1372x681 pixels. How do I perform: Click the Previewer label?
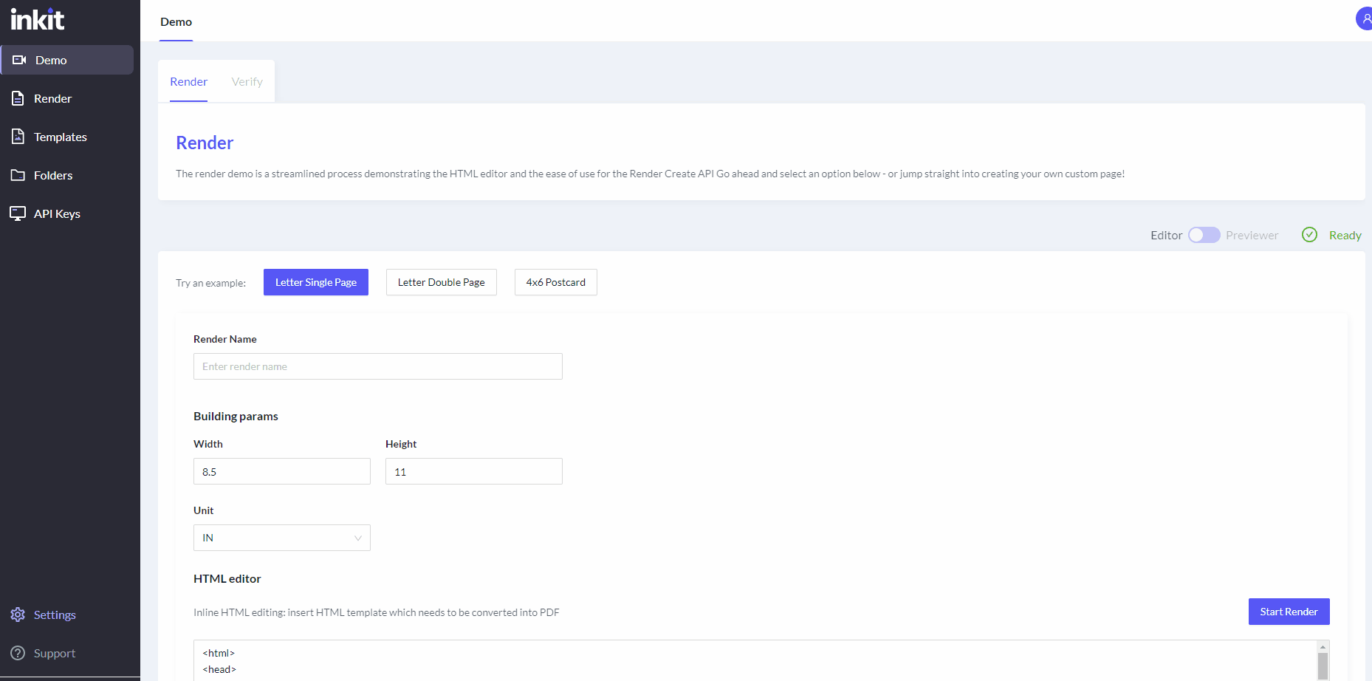[1252, 235]
